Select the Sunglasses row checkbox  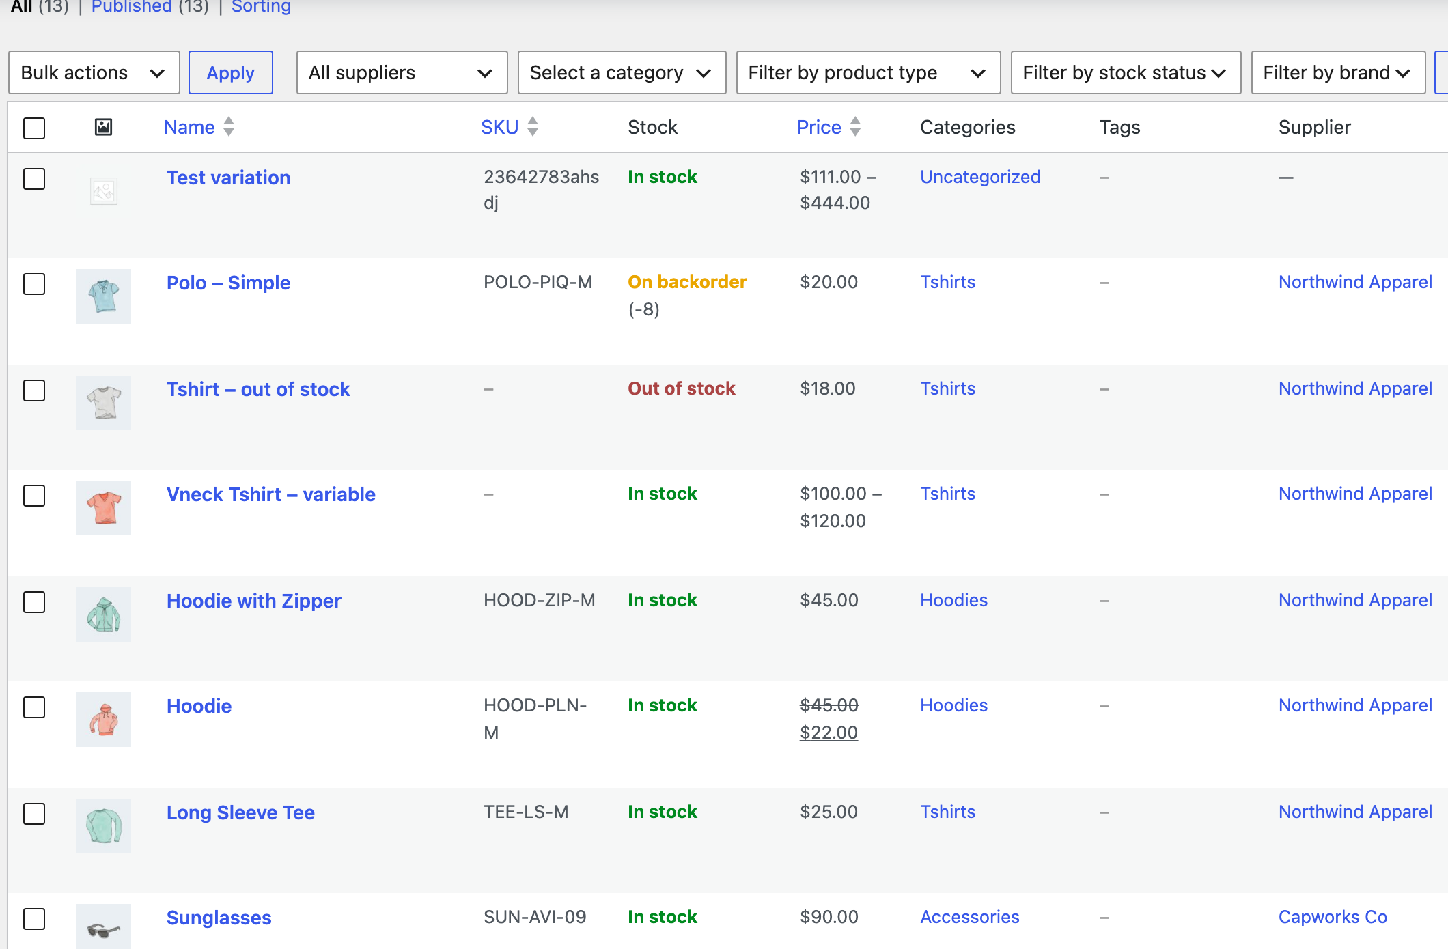tap(34, 919)
